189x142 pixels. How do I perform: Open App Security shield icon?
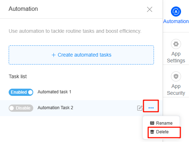(176, 76)
